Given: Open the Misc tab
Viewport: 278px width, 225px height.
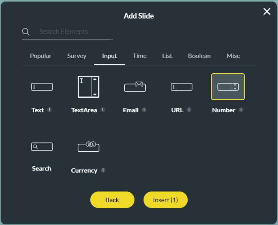Looking at the screenshot, I should 233,56.
